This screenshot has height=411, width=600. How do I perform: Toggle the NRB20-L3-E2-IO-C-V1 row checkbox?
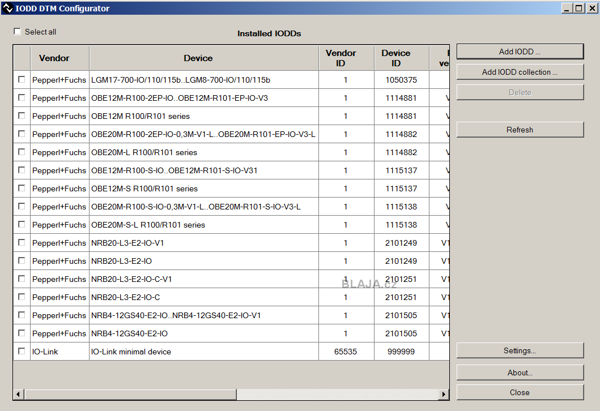(x=22, y=279)
